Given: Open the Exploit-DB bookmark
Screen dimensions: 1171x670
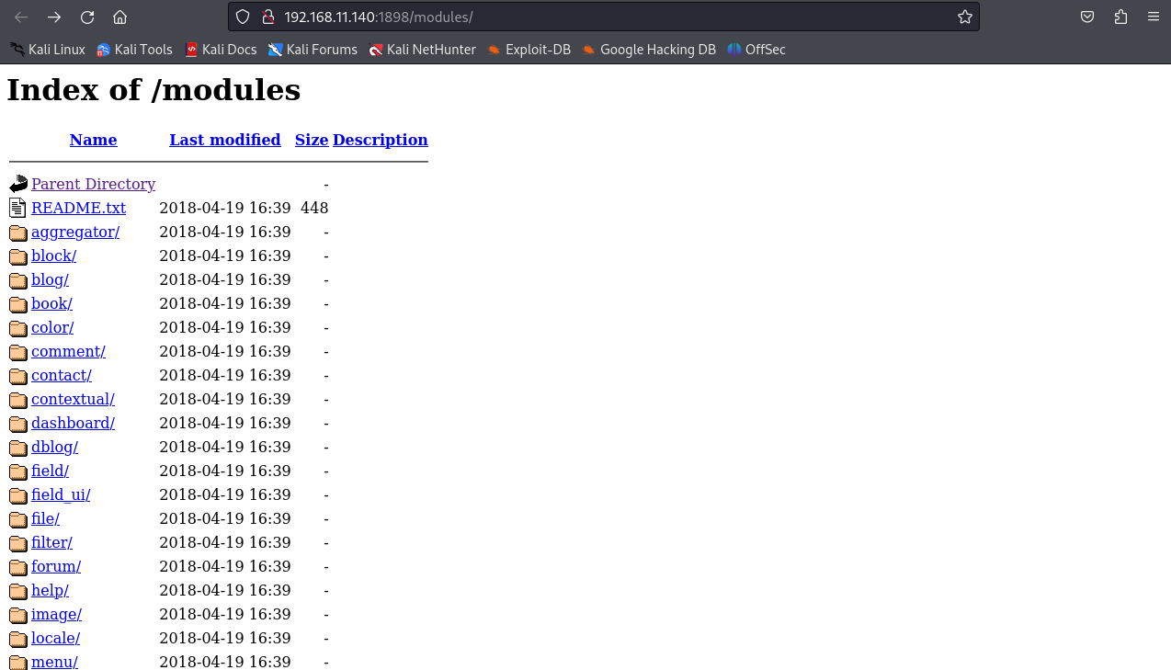Looking at the screenshot, I should [529, 50].
